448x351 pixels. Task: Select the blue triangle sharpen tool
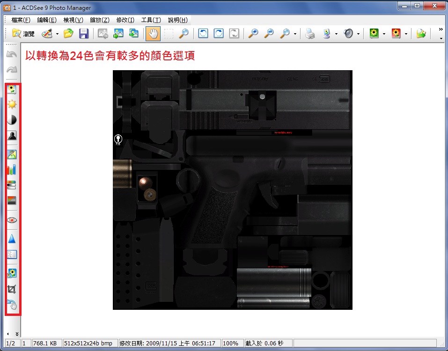point(12,239)
